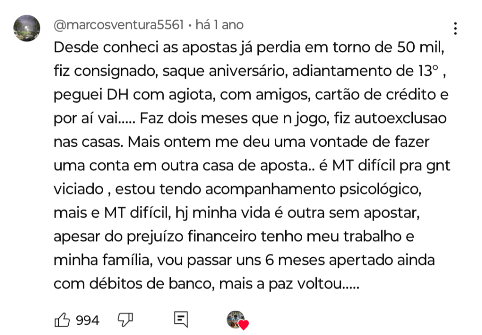Click "50 mil" in the first line
This screenshot has height=335, width=482.
420,48
